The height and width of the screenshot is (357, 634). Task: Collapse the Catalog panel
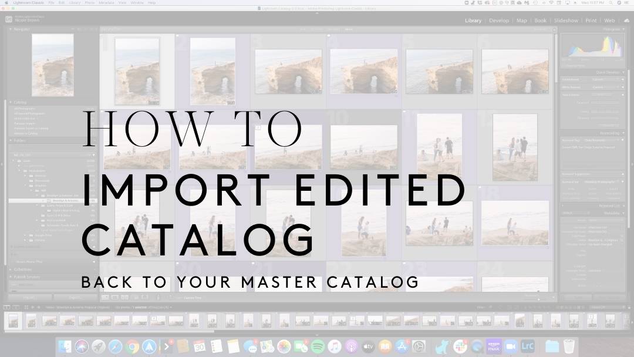[12, 102]
